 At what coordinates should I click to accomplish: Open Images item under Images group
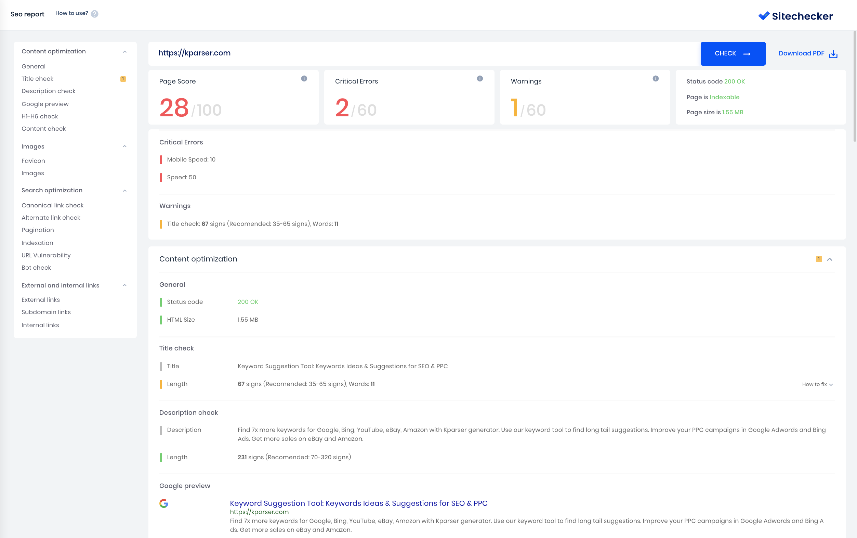(33, 173)
